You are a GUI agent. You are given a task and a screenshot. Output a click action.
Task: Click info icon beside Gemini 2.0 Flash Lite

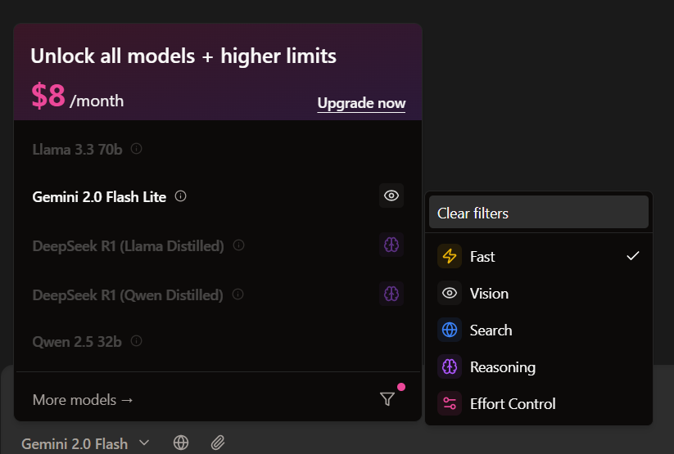coord(181,196)
